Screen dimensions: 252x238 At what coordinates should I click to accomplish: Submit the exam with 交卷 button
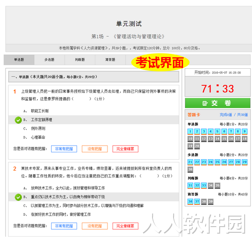click(217, 103)
